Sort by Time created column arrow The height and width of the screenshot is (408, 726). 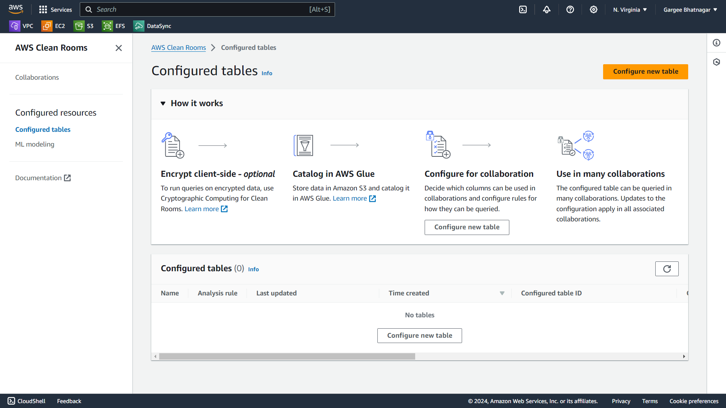point(502,293)
